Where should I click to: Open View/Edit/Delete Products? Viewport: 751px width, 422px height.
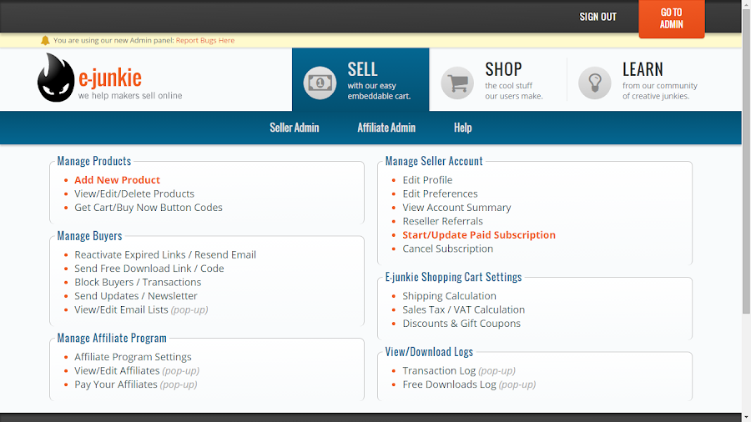click(134, 193)
